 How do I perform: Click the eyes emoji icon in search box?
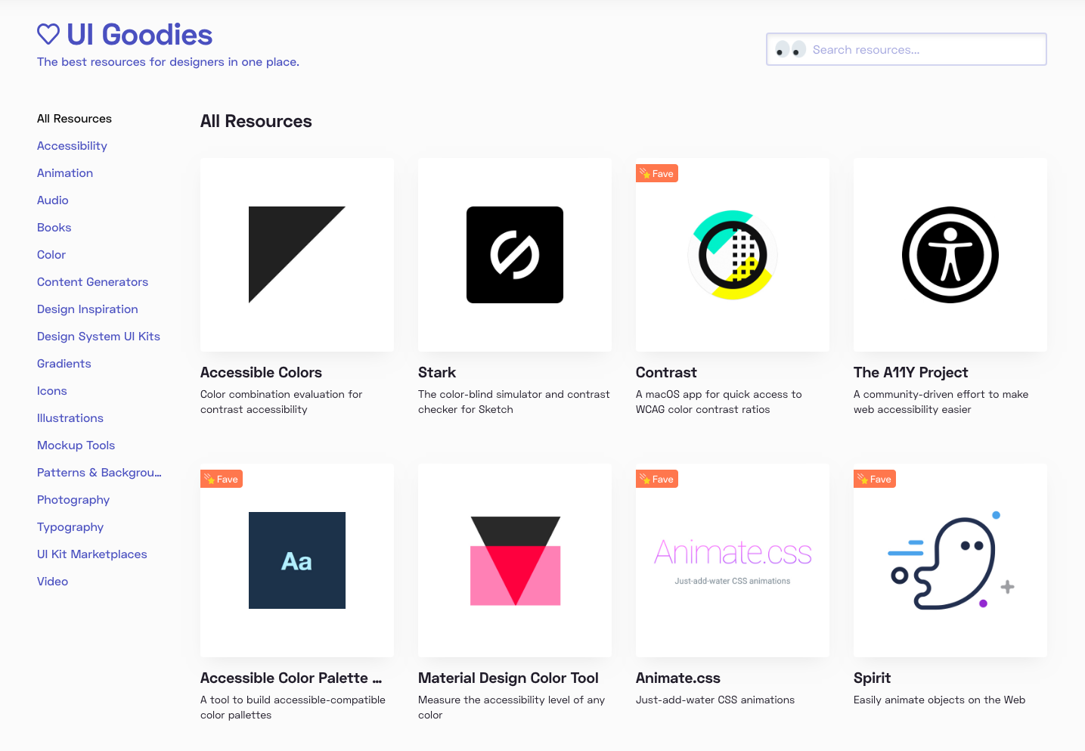click(x=791, y=49)
